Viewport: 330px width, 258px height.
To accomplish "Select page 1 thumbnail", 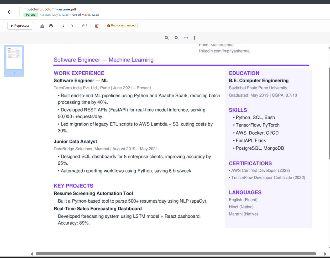I will [14, 58].
